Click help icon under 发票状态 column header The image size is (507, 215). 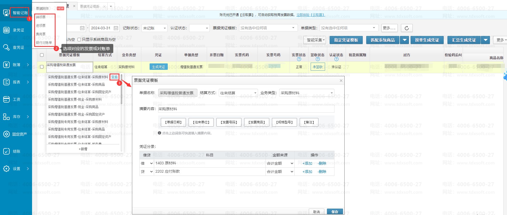[299, 59]
